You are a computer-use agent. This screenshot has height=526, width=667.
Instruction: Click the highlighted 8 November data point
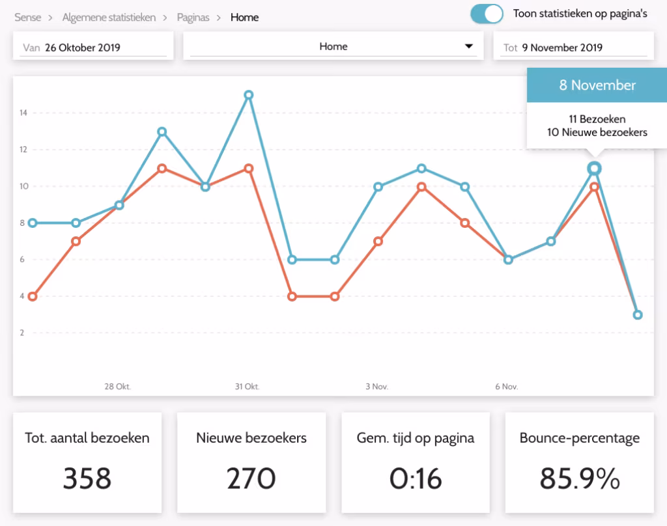tap(594, 169)
